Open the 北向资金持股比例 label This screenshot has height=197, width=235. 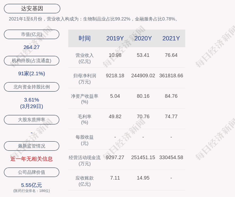[x=32, y=87]
